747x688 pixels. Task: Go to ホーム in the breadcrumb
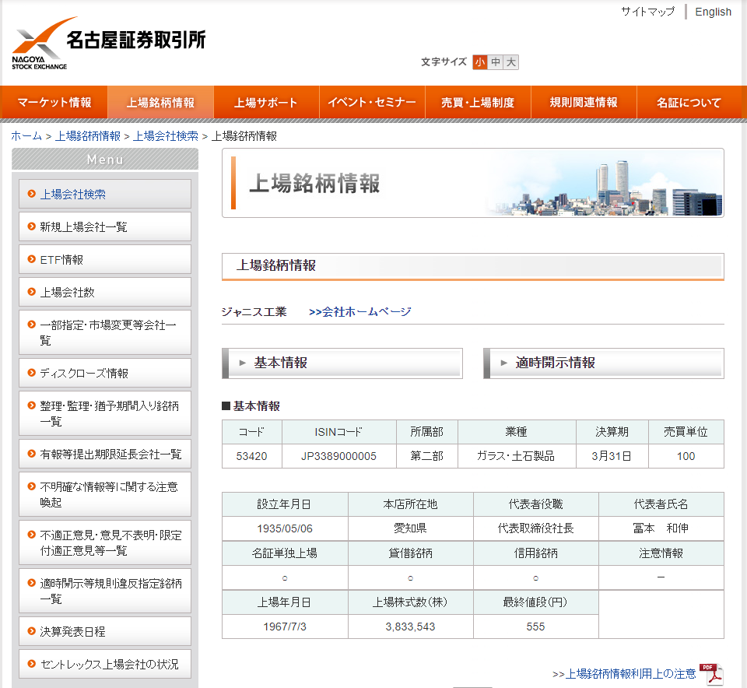click(26, 135)
